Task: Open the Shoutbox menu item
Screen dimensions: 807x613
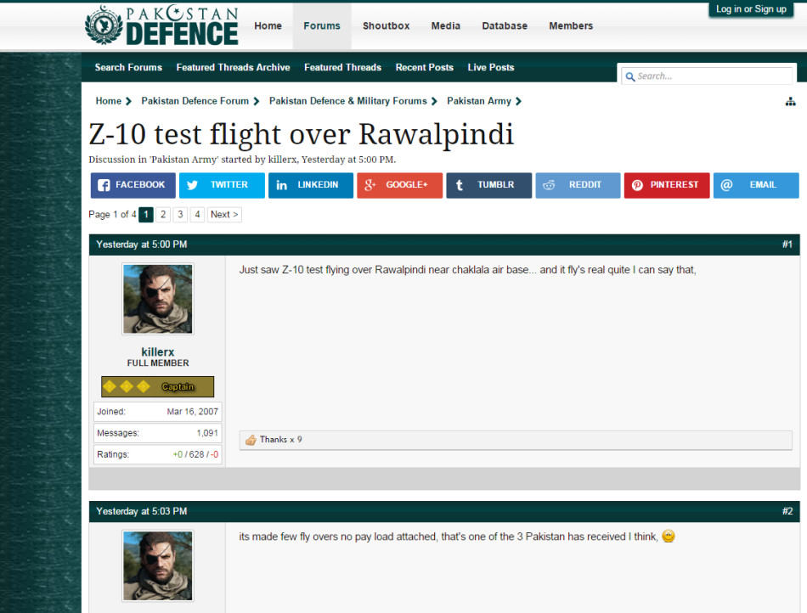Action: click(386, 26)
